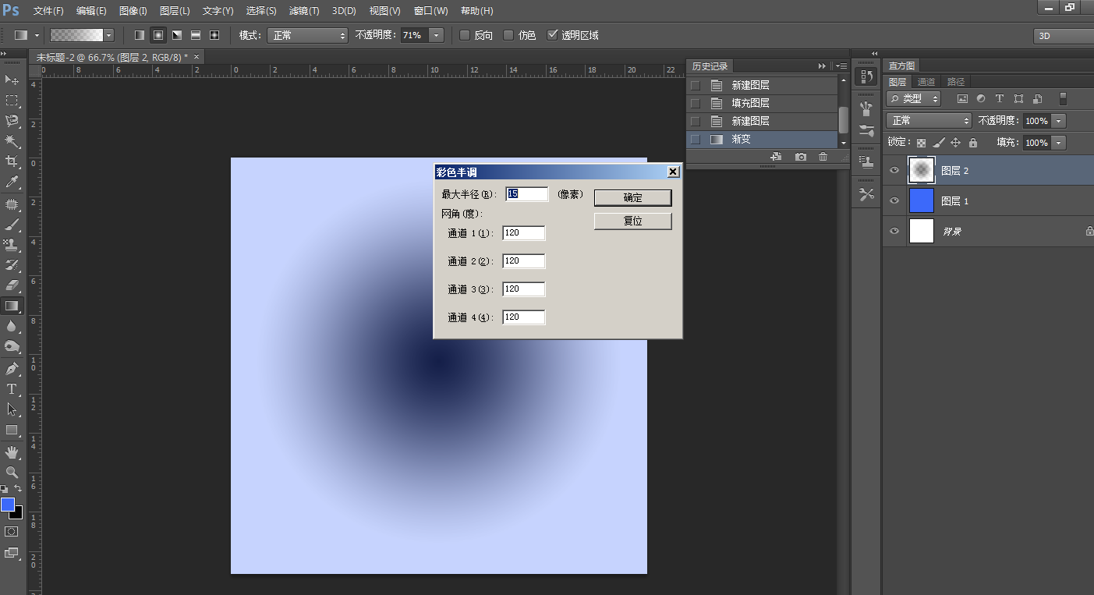Open the 3D workspace dropdown
Viewport: 1094px width, 595px height.
pos(1064,36)
